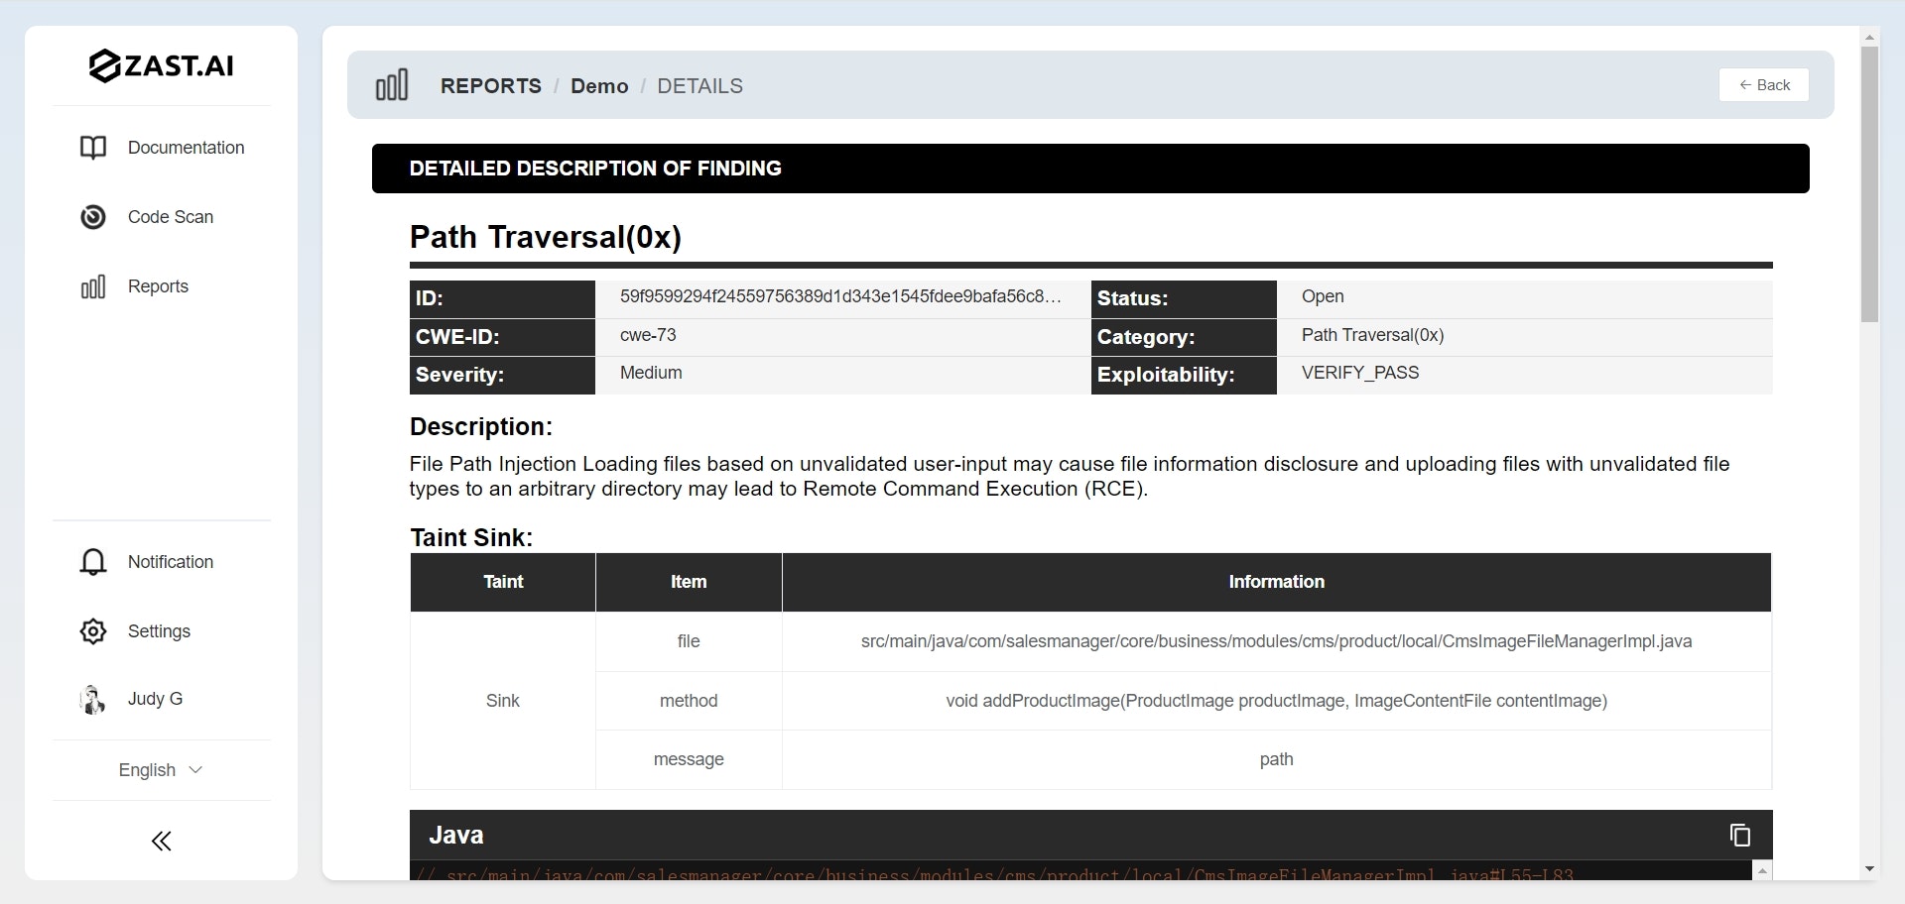Screen dimensions: 1905x904
Task: Click REPORTS in the breadcrumb
Action: (491, 86)
